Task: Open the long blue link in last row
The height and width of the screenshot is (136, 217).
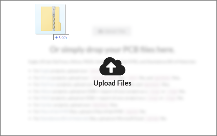Action: (64, 119)
